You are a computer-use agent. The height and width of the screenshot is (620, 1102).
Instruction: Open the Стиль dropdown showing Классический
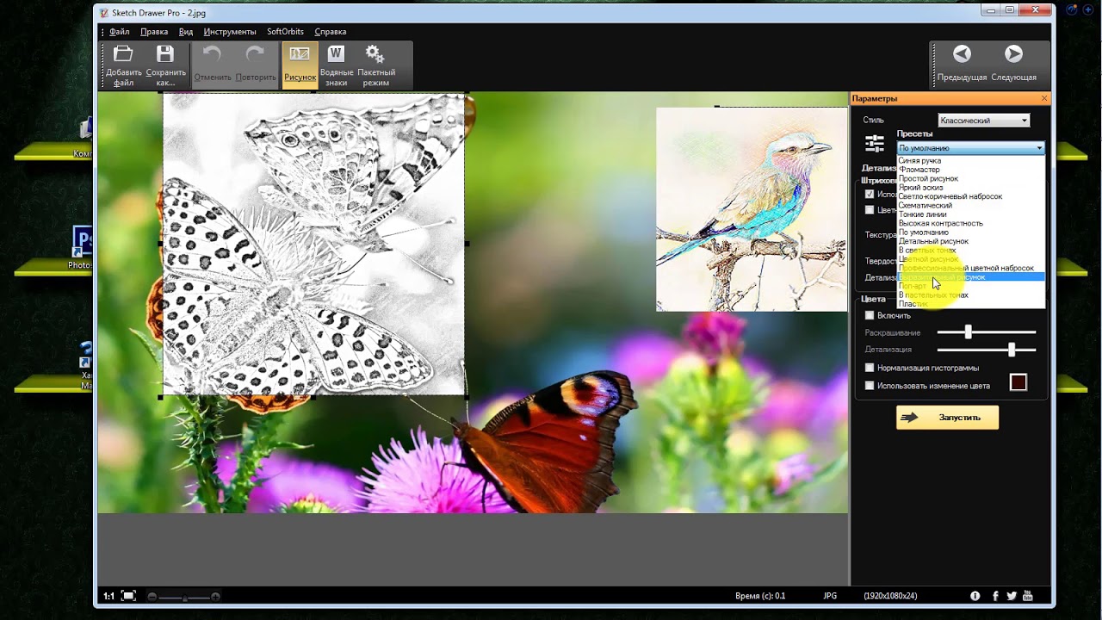point(983,121)
